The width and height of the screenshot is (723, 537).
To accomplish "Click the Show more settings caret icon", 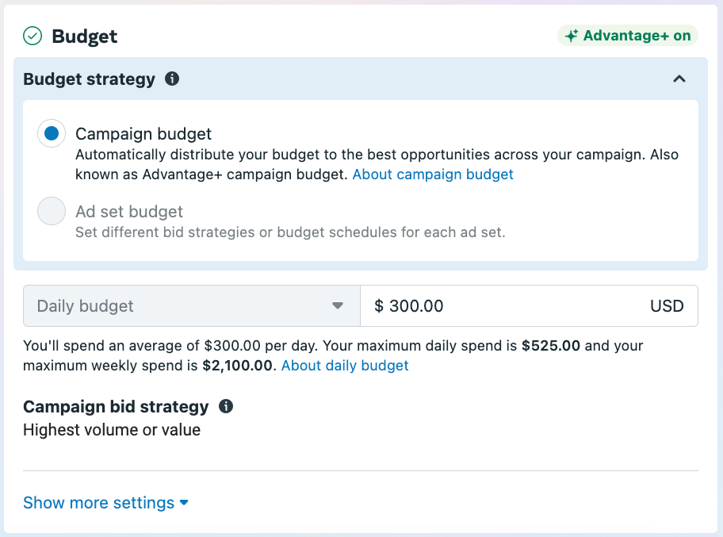I will click(184, 503).
